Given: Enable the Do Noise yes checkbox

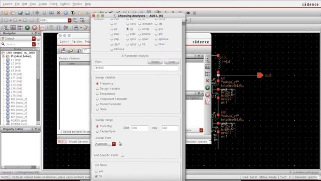Looking at the screenshot, I should pos(96,171).
